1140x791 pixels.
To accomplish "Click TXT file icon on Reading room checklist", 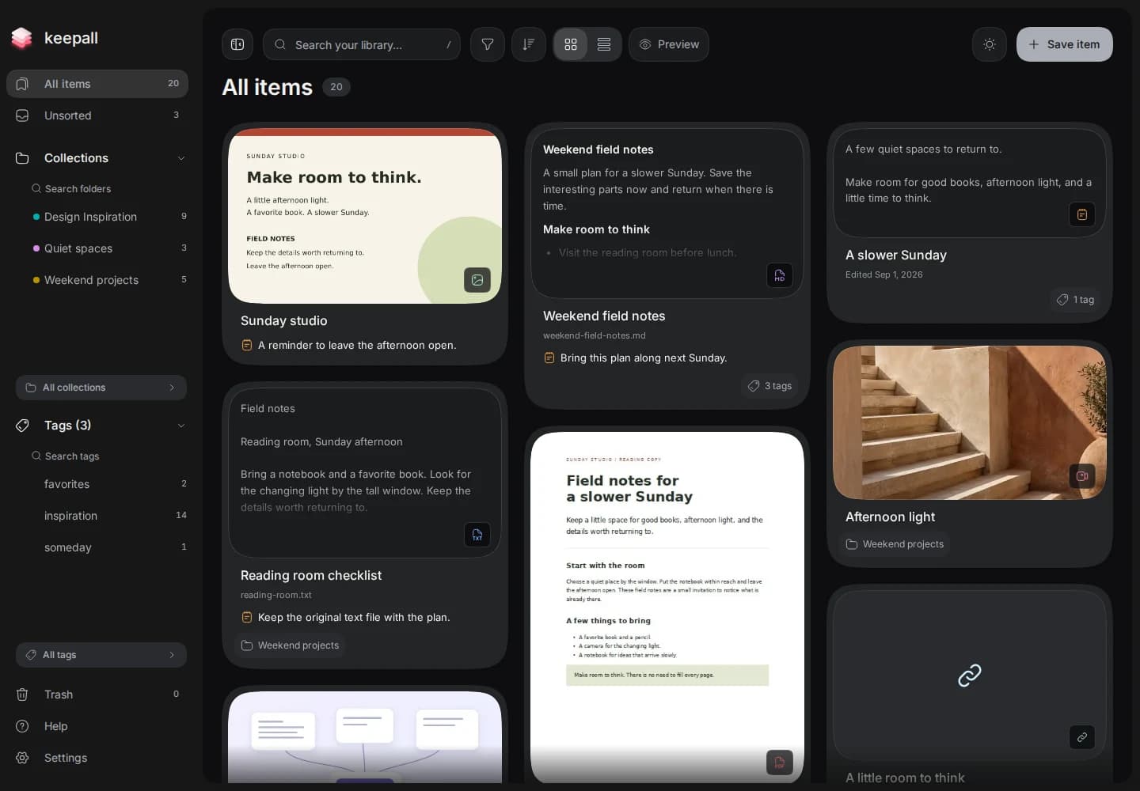I will (477, 535).
